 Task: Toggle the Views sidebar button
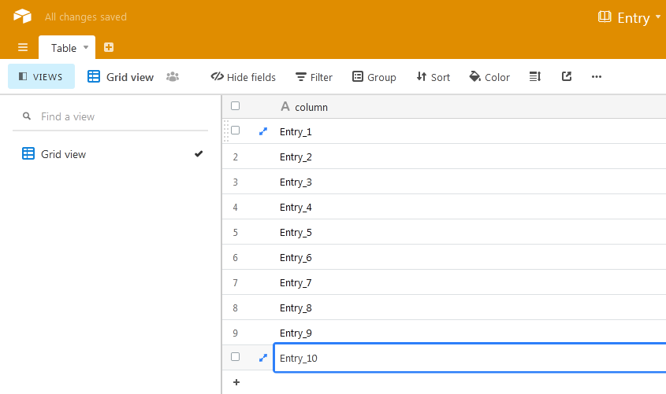41,76
